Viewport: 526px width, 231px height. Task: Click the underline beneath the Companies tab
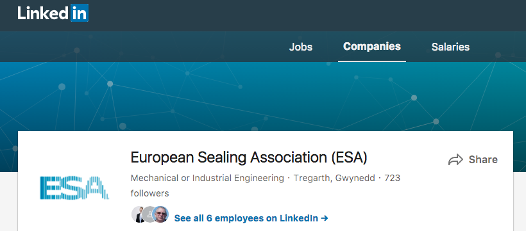(371, 61)
